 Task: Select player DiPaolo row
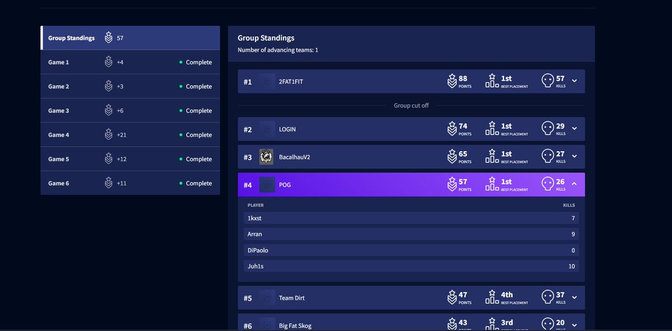pyautogui.click(x=411, y=250)
